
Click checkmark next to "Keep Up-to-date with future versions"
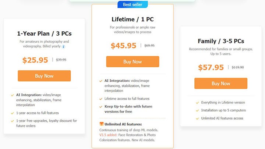pos(101,106)
